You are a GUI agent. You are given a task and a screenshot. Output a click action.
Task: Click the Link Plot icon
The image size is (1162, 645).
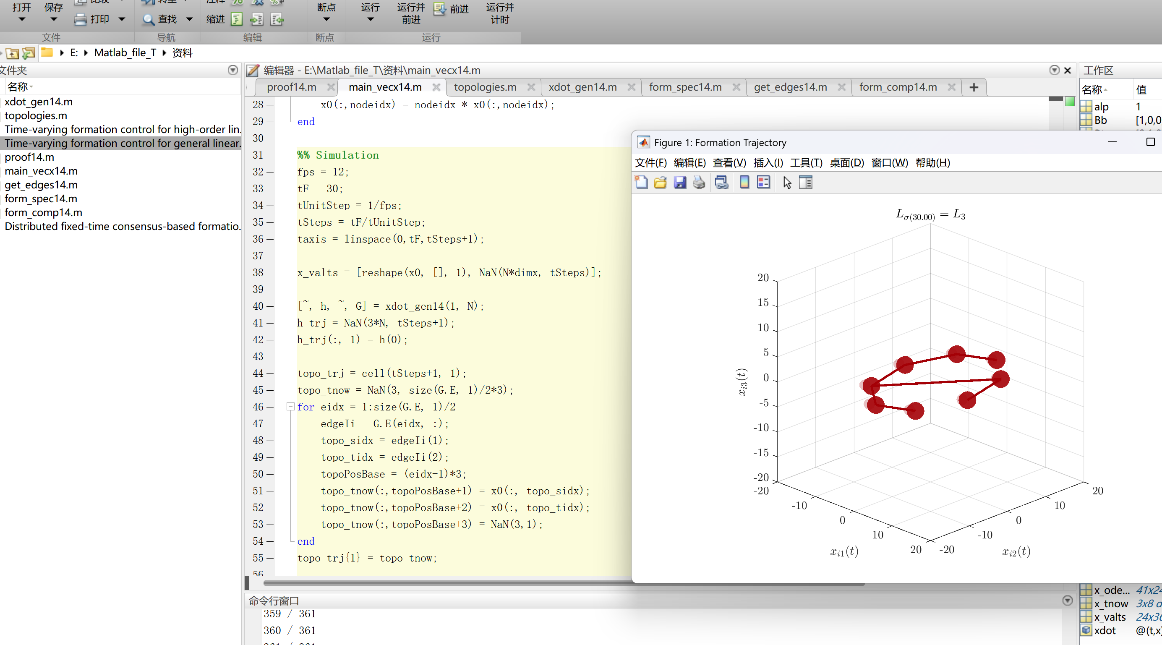[721, 183]
